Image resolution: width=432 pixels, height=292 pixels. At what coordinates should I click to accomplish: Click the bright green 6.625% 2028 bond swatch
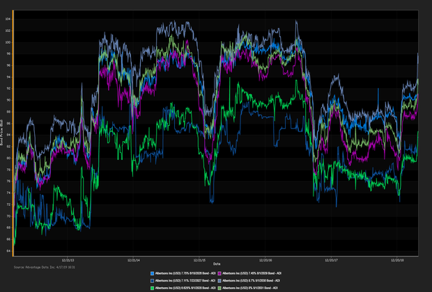[x=152, y=288]
